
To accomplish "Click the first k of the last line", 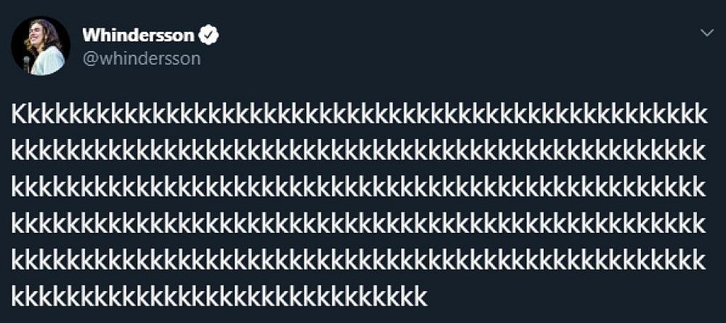I will (x=18, y=296).
